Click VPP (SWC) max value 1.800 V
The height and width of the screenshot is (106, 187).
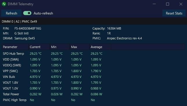(x=76, y=71)
